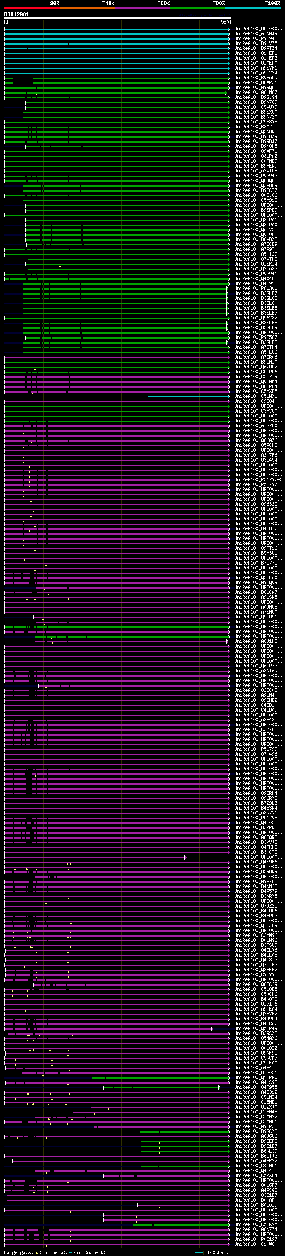Select the UniRef100_B8A715 label

[256, 127]
